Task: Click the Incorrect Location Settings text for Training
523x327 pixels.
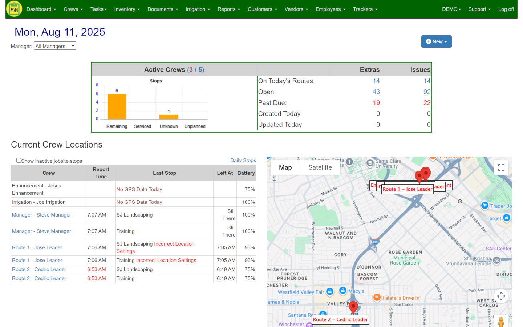Action: (x=166, y=260)
